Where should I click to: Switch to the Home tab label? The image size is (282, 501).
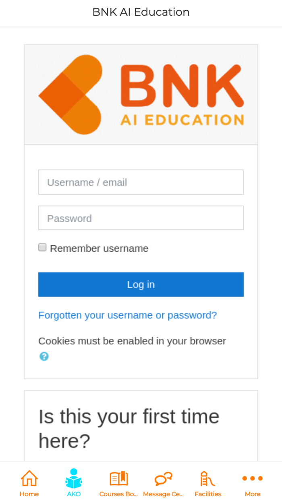[x=29, y=494]
